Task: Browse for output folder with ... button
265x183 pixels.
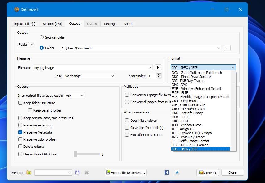Action: [x=227, y=48]
